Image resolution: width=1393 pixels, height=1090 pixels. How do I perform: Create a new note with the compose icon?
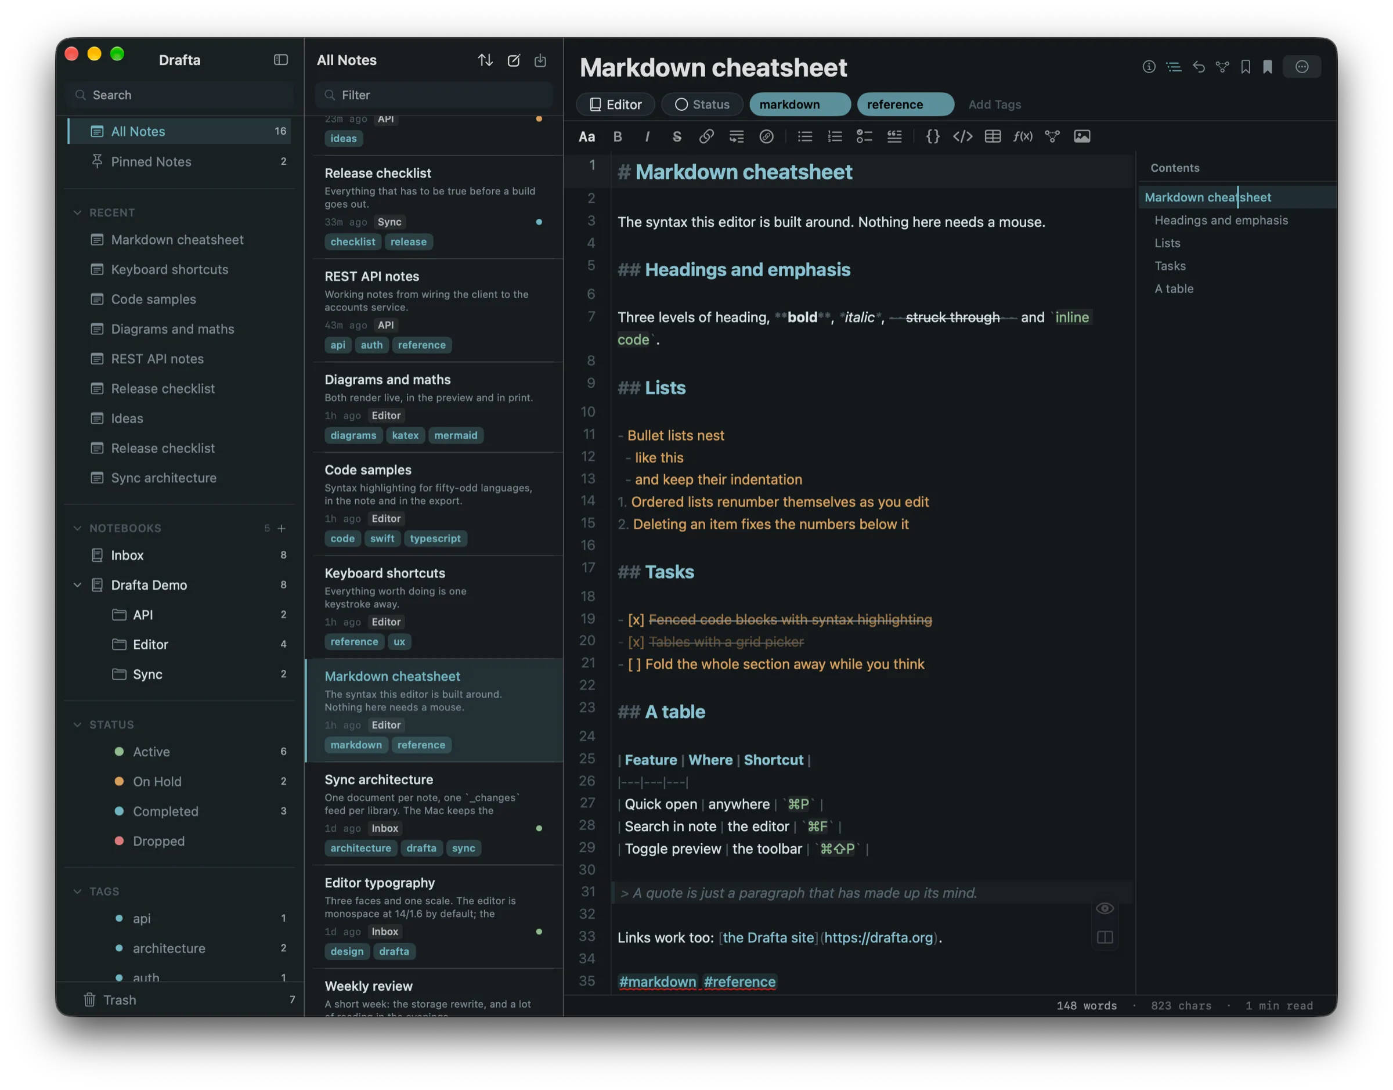point(513,60)
